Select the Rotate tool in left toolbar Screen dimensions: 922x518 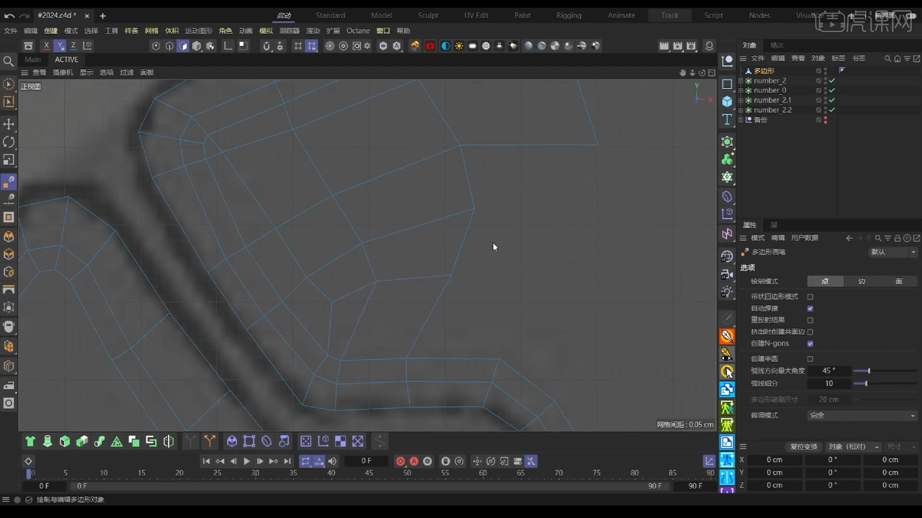pos(9,142)
